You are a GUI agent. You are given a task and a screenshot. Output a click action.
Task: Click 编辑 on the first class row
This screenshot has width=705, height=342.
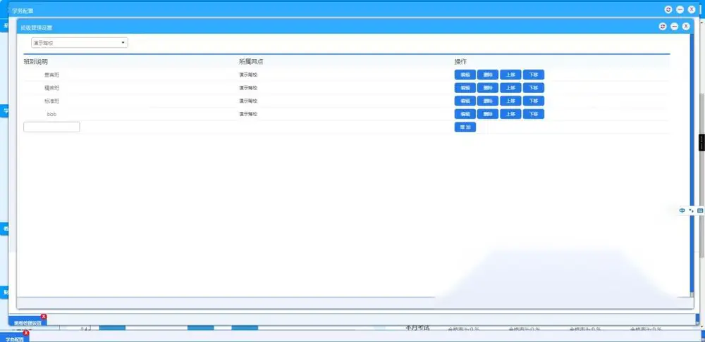(465, 75)
